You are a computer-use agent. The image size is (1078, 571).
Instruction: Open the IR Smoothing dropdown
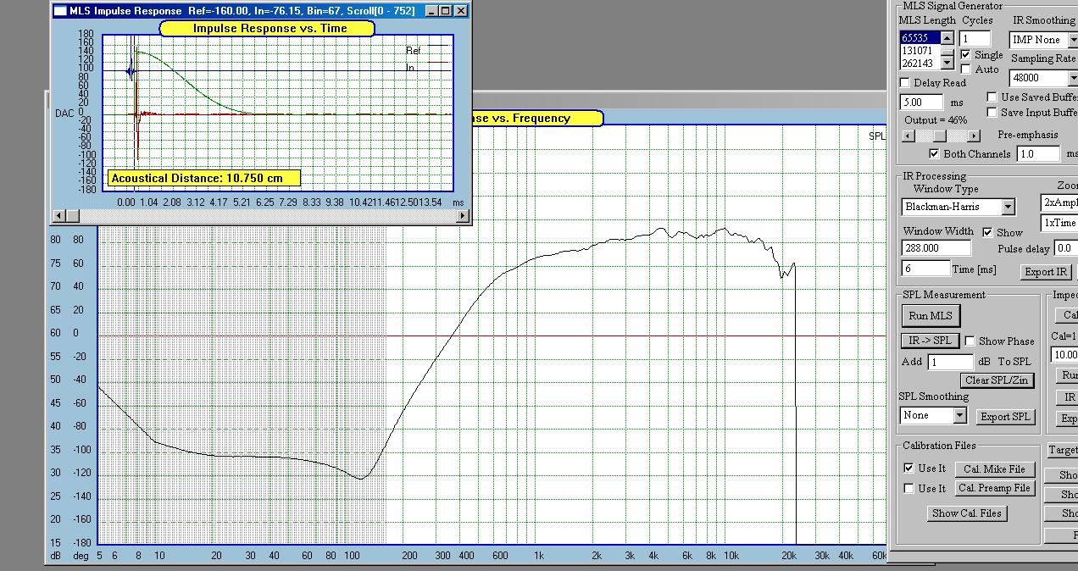[x=1072, y=40]
